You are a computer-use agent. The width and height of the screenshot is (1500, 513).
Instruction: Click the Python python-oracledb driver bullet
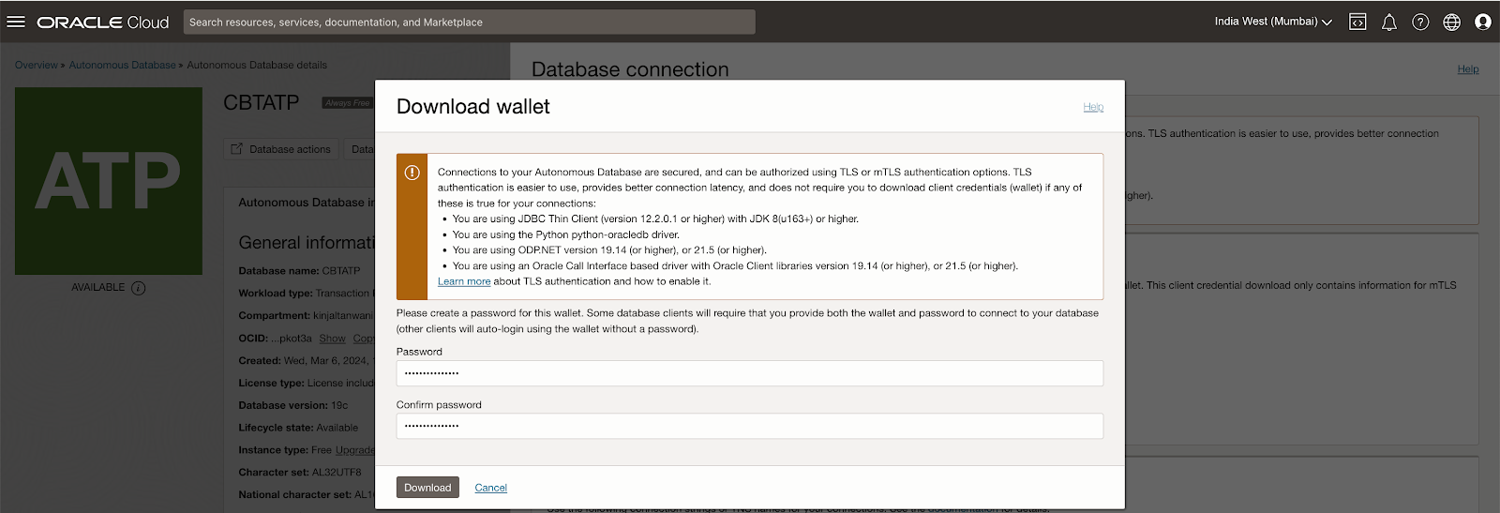pyautogui.click(x=566, y=235)
